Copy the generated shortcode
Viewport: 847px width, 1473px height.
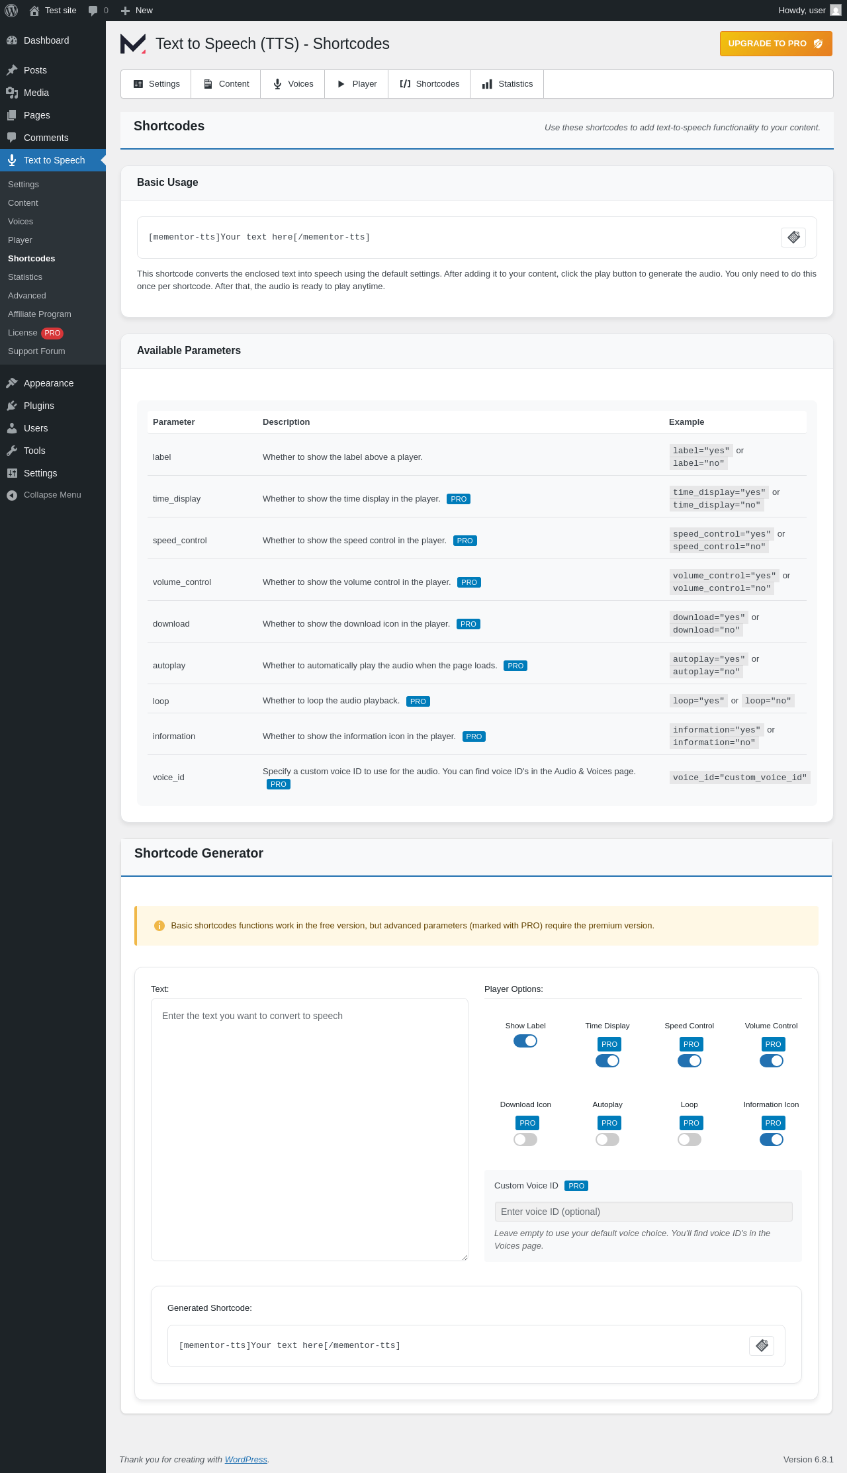(x=762, y=1346)
